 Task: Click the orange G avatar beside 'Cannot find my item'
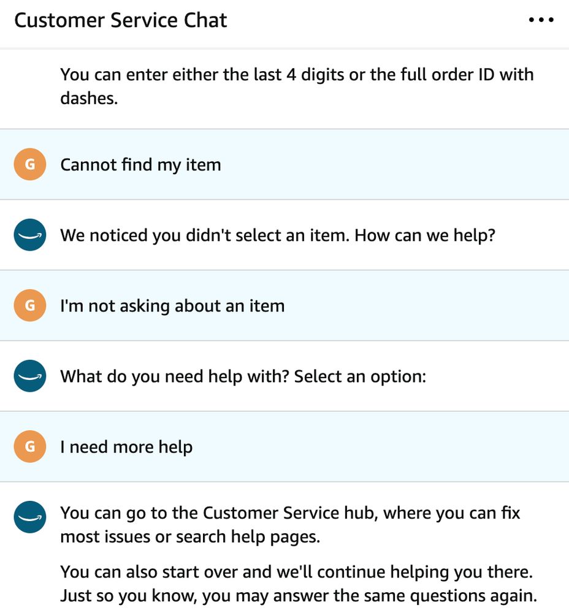30,164
